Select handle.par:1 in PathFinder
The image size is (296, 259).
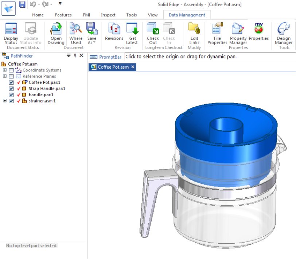tap(41, 95)
